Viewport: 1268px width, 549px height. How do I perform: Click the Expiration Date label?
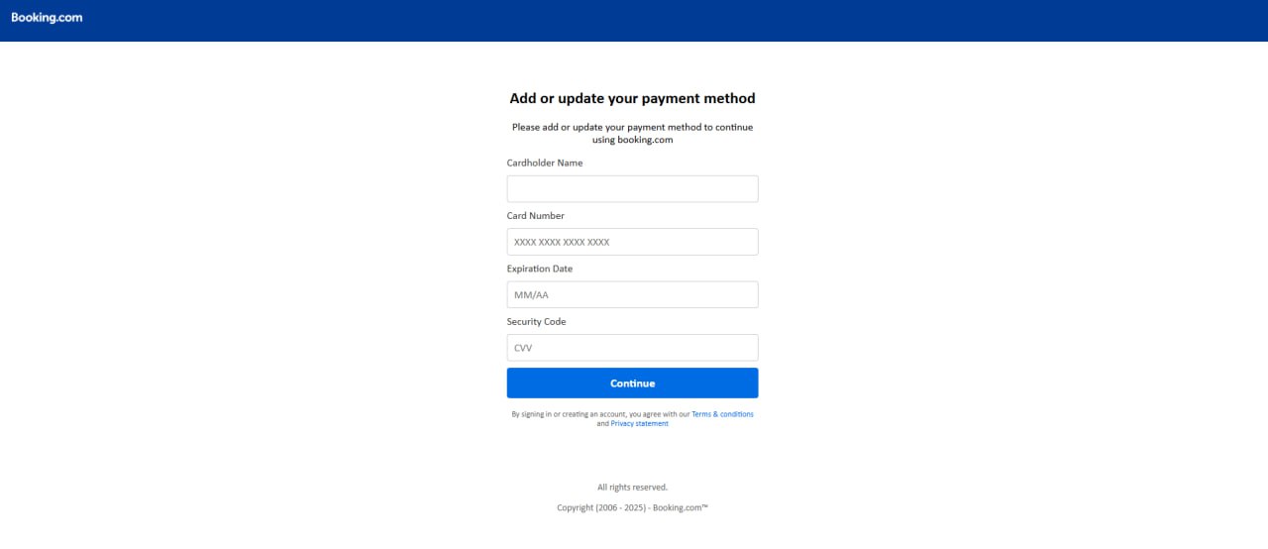coord(540,269)
